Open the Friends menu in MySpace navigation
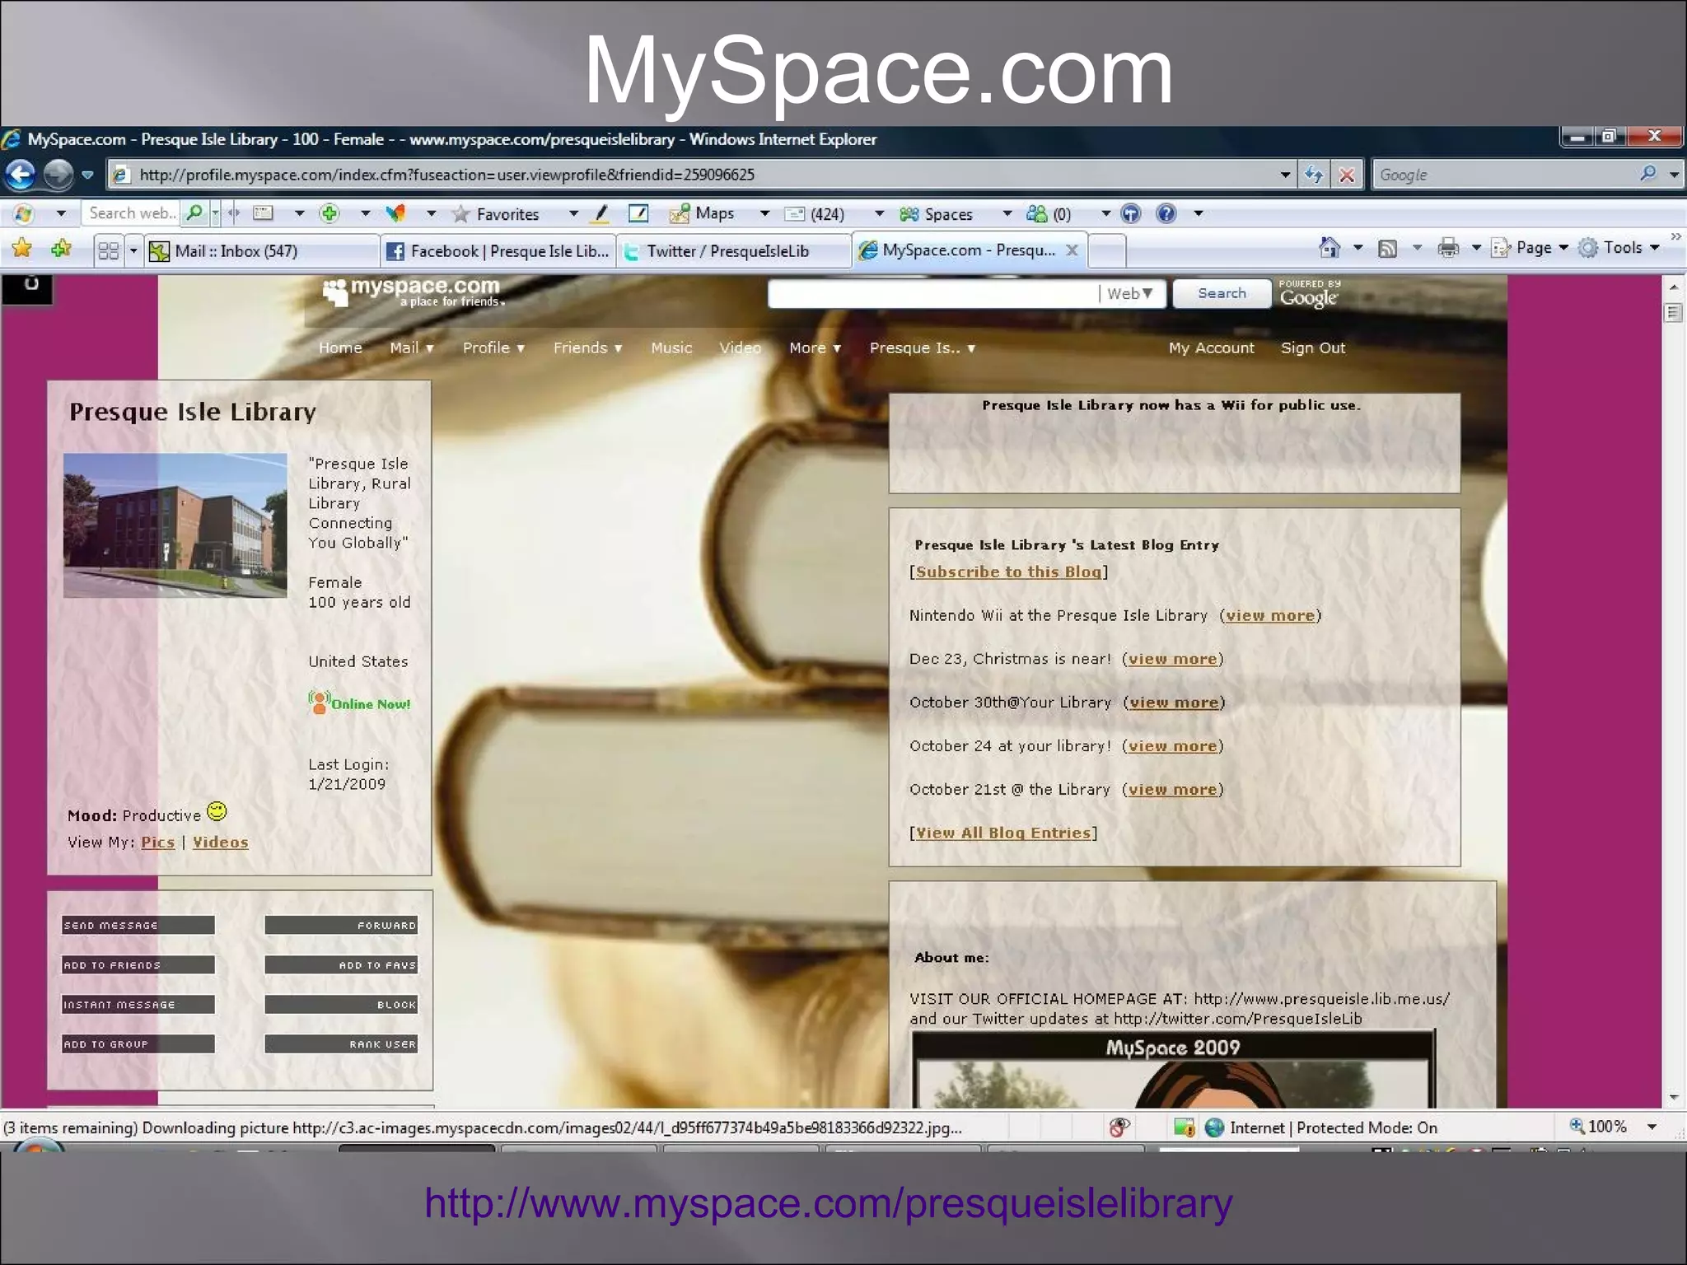The width and height of the screenshot is (1687, 1265). [587, 348]
